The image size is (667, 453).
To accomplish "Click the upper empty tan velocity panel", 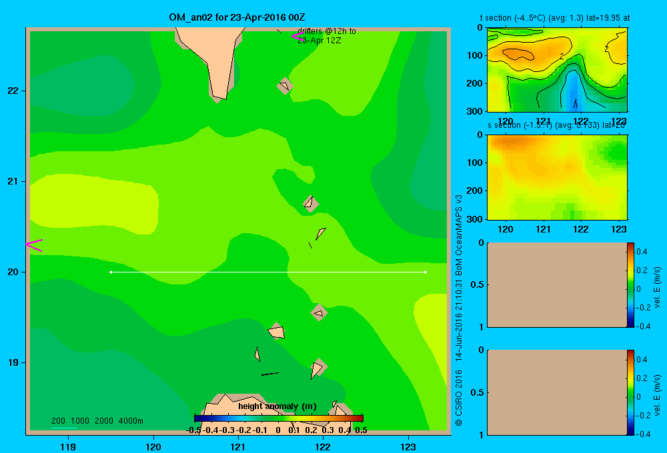I will 557,284.
